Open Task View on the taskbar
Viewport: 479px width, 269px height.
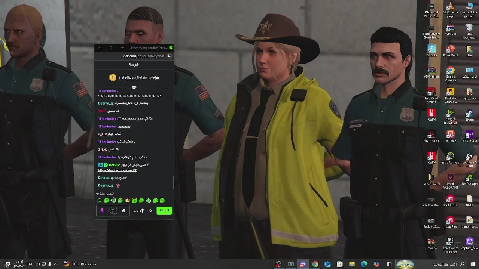[389, 264]
